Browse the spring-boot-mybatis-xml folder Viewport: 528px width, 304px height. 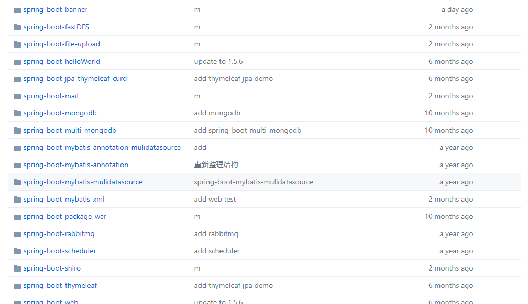pyautogui.click(x=64, y=199)
